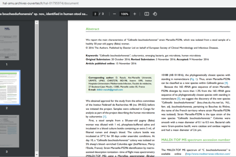The height and width of the screenshot is (157, 236).
Task: Open citation reference [4]
Action: 226,83
